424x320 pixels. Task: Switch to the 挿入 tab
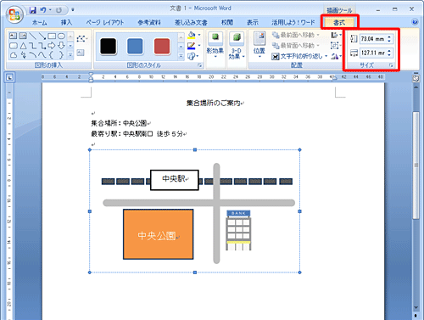click(x=66, y=23)
